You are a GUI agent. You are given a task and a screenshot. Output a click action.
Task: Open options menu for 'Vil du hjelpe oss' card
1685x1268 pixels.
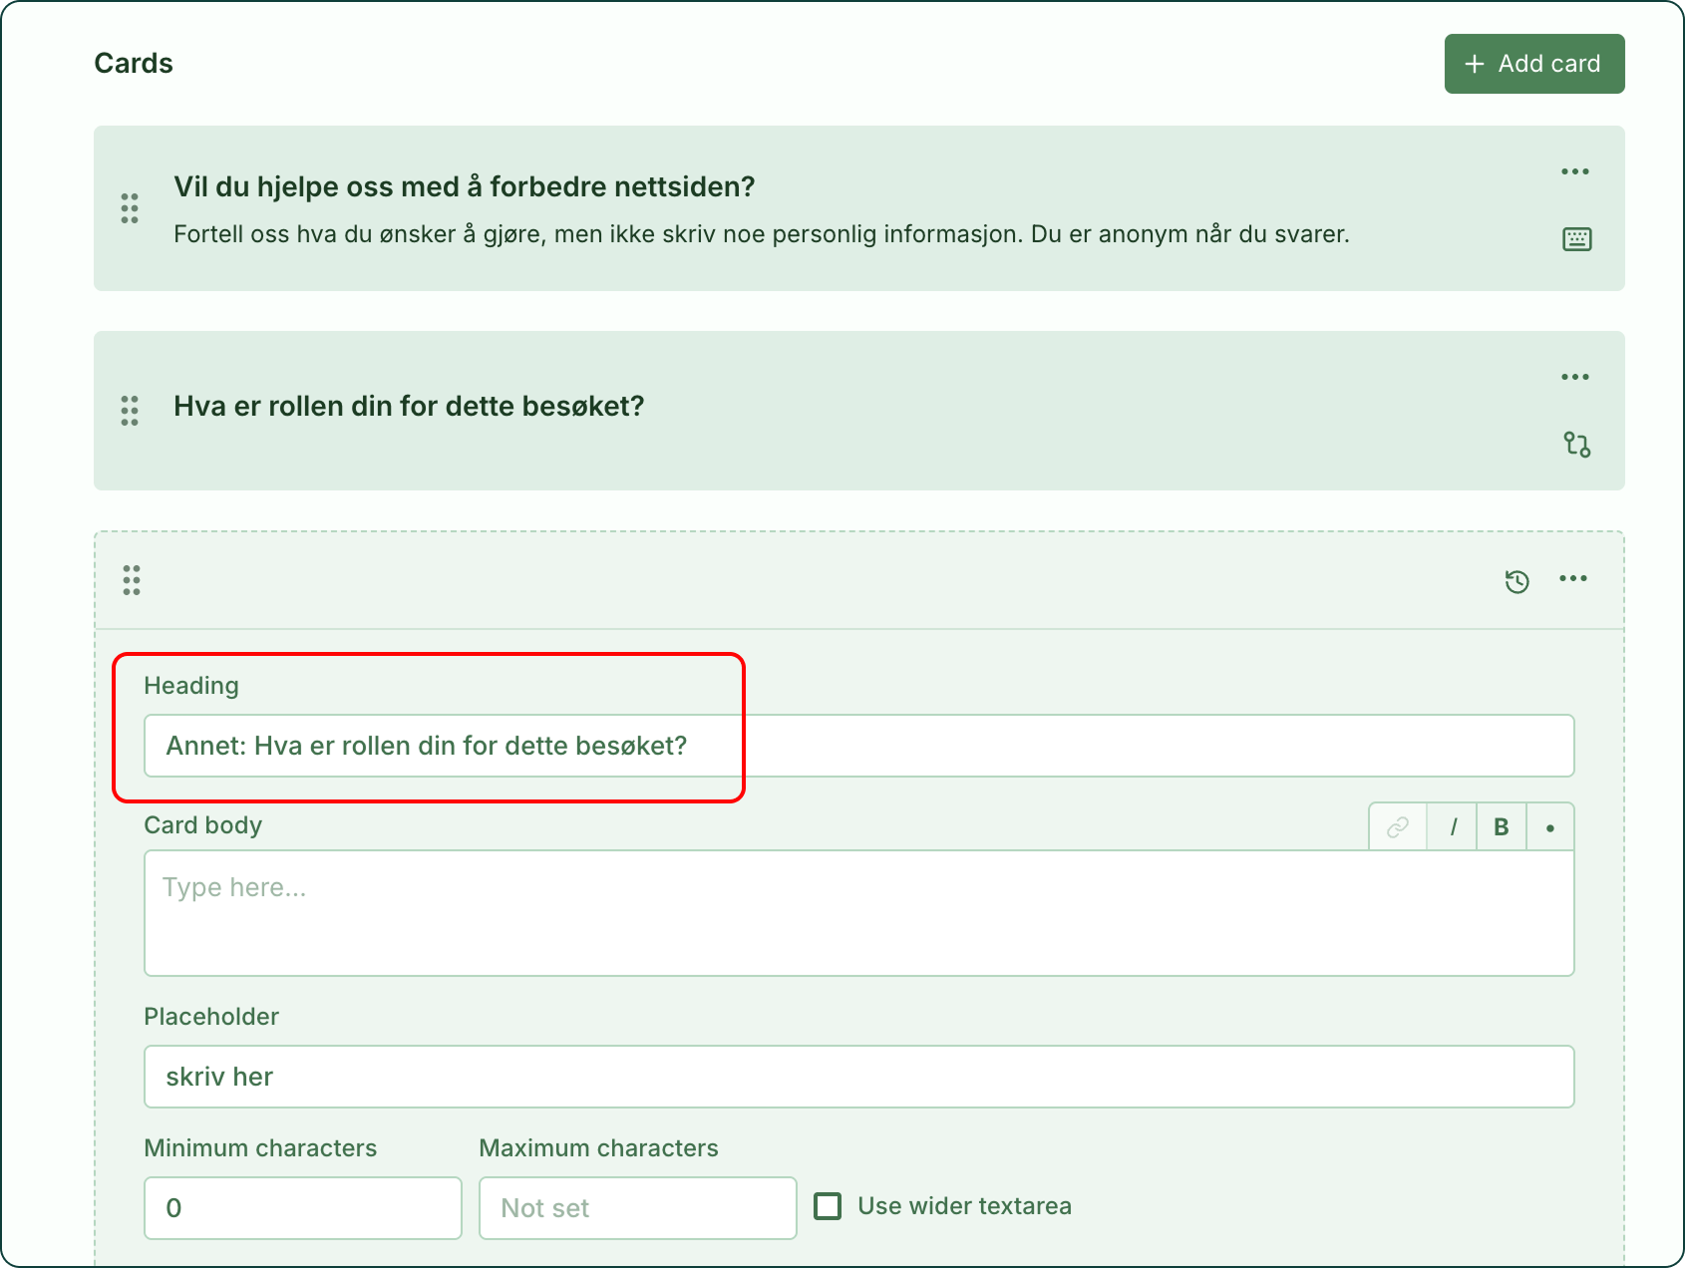click(x=1575, y=171)
